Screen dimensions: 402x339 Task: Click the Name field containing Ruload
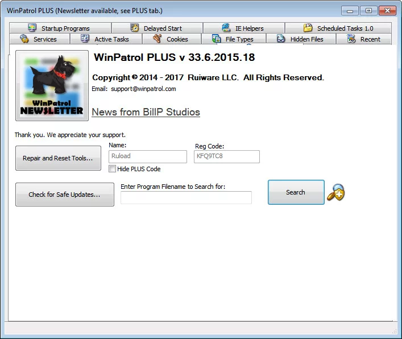[148, 156]
